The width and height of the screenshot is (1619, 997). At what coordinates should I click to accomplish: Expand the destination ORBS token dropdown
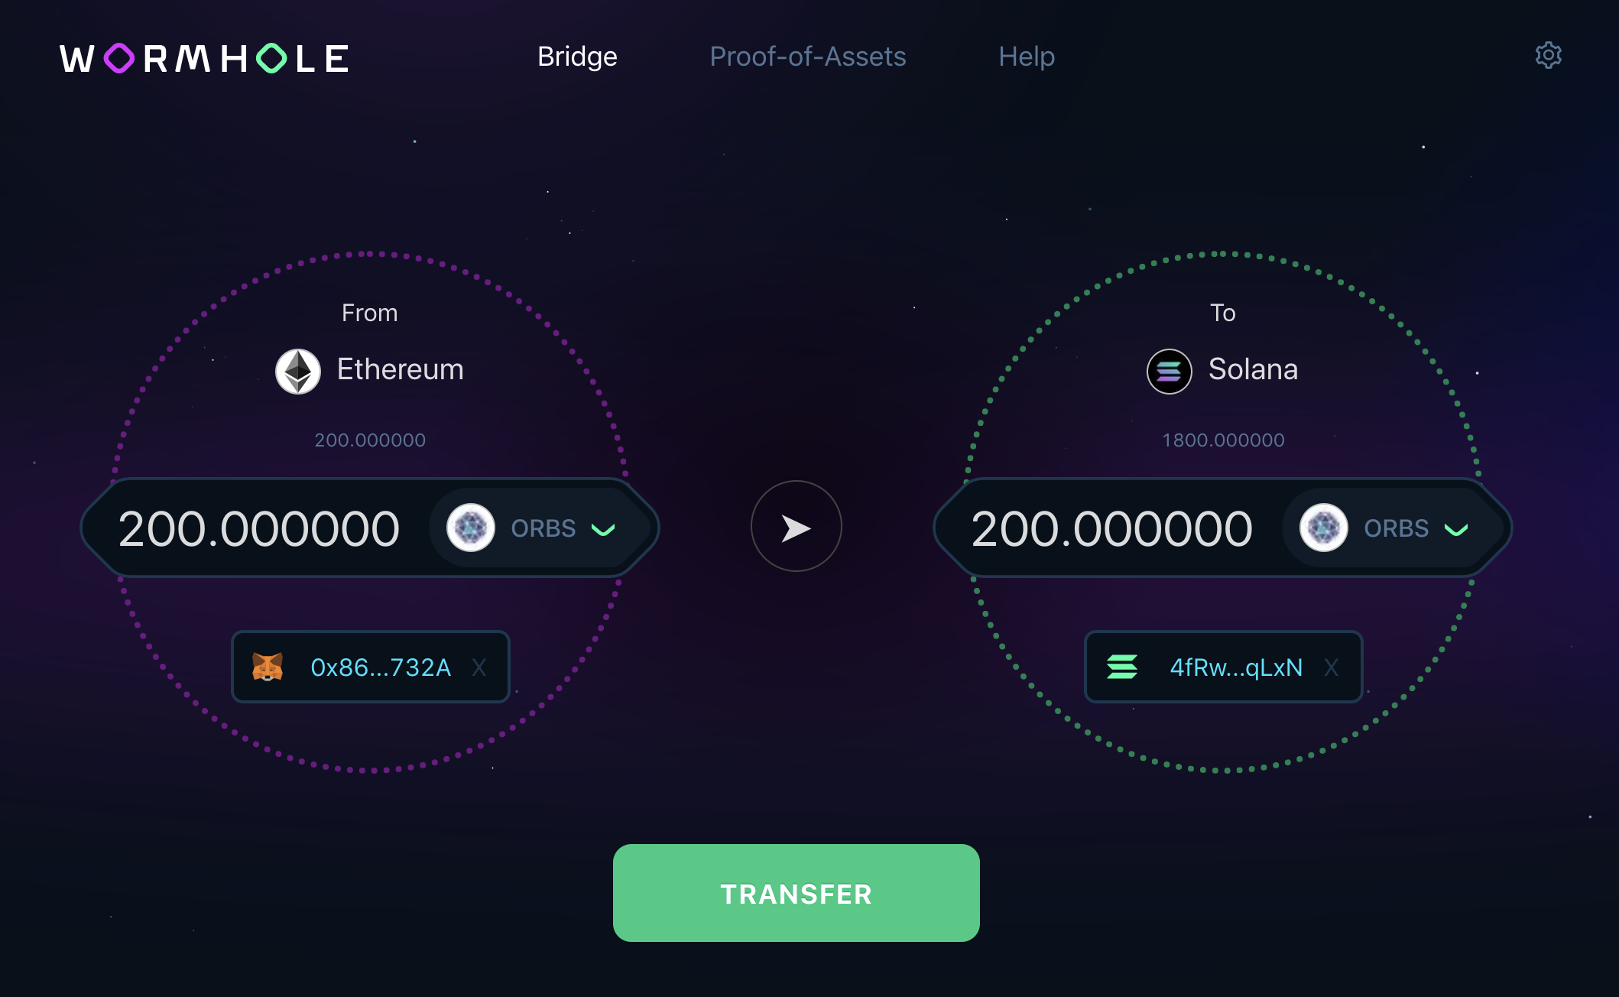1456,529
